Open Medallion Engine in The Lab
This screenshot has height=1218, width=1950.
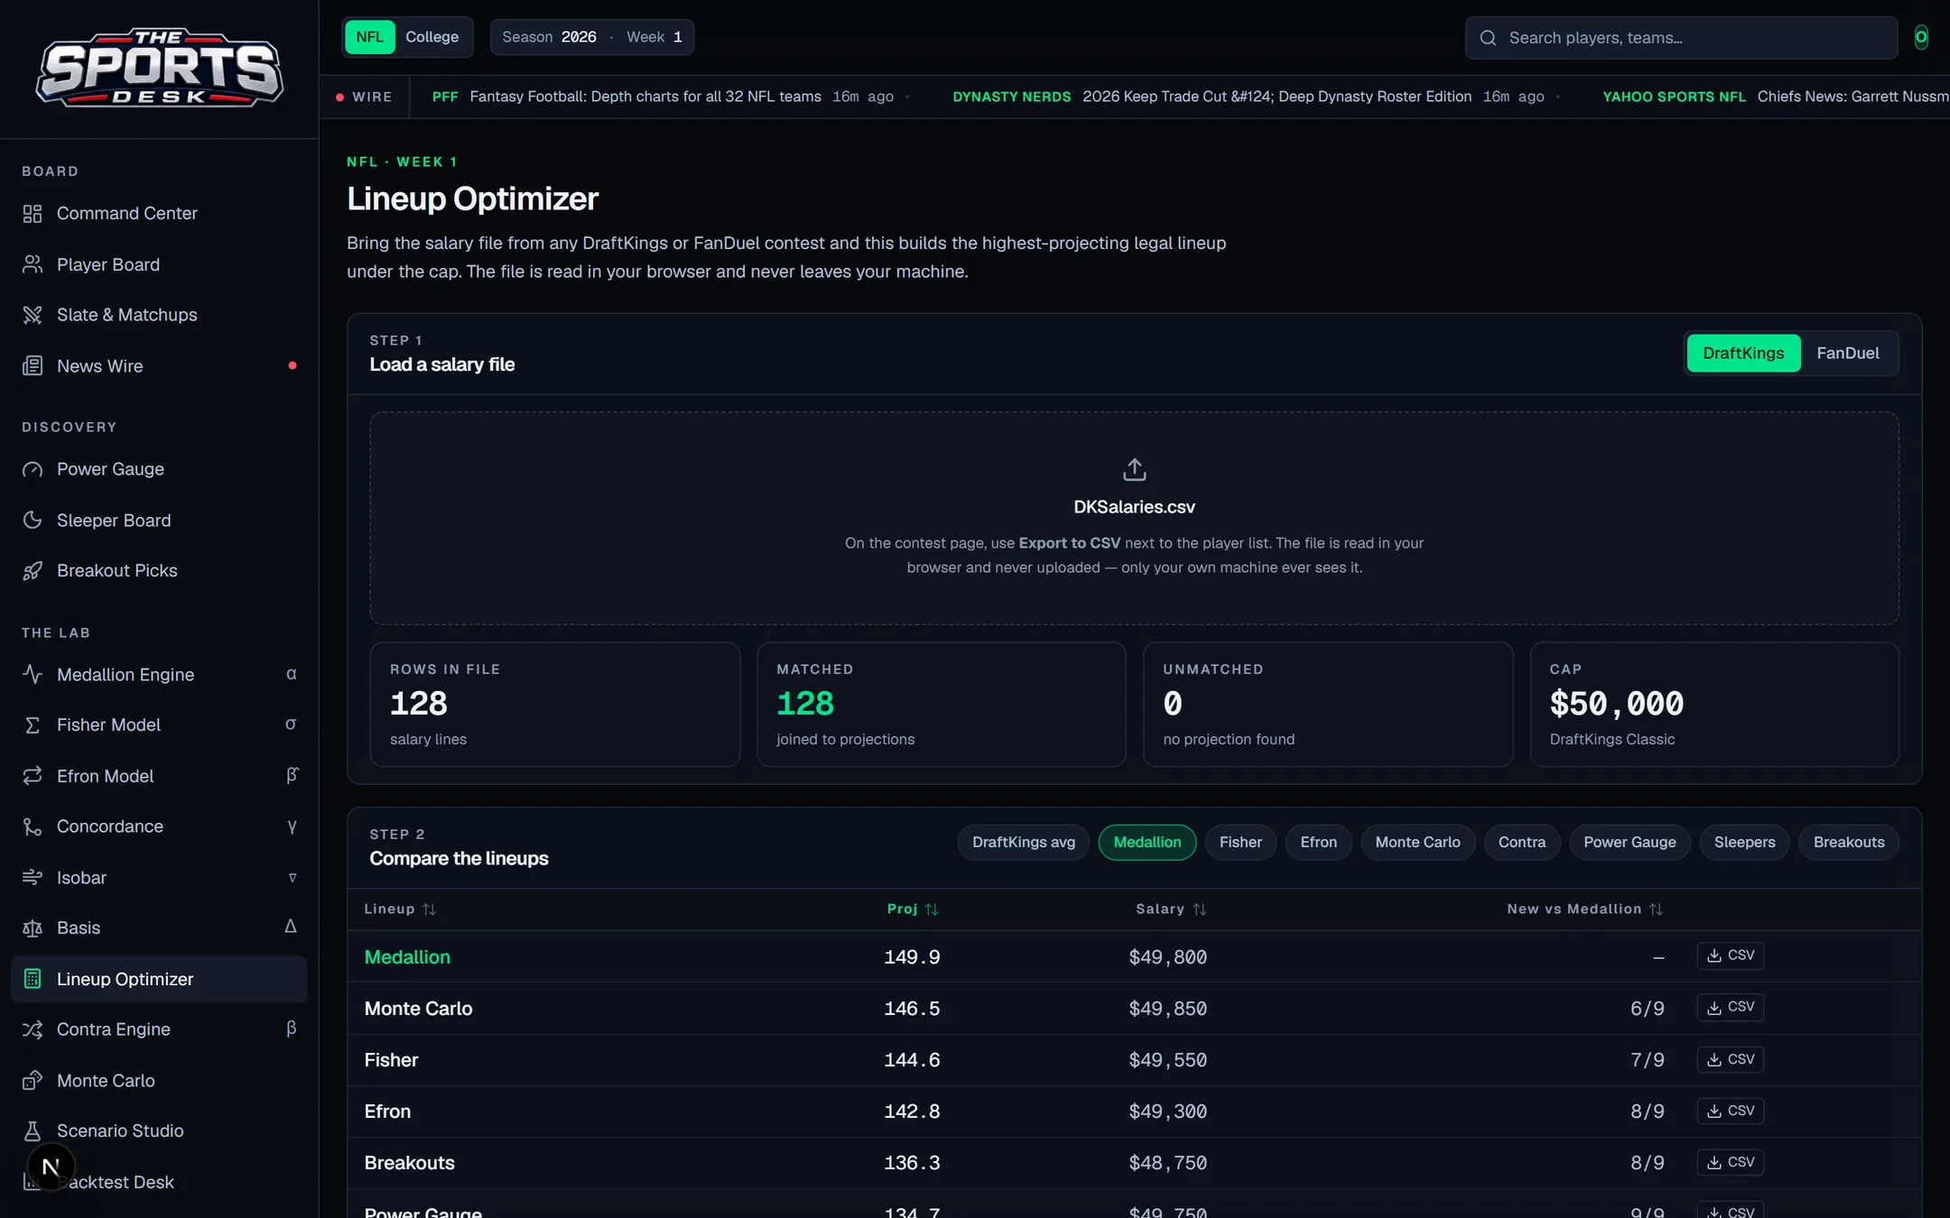pos(159,674)
